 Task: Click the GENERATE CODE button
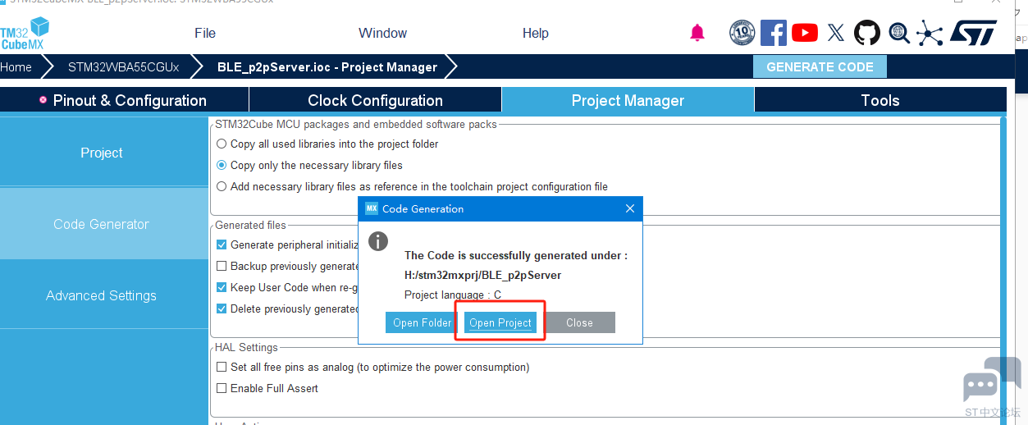[820, 67]
